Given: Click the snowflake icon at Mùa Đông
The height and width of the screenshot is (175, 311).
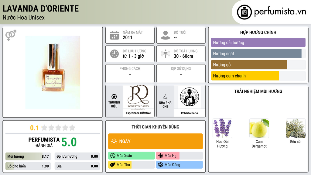Looking at the screenshot, I should point(161,165).
